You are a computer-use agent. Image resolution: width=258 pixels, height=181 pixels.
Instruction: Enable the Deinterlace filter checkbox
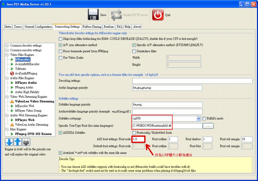pyautogui.click(x=133, y=51)
